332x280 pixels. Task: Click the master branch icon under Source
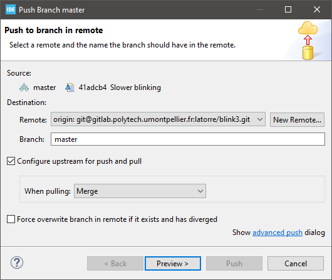(24, 87)
